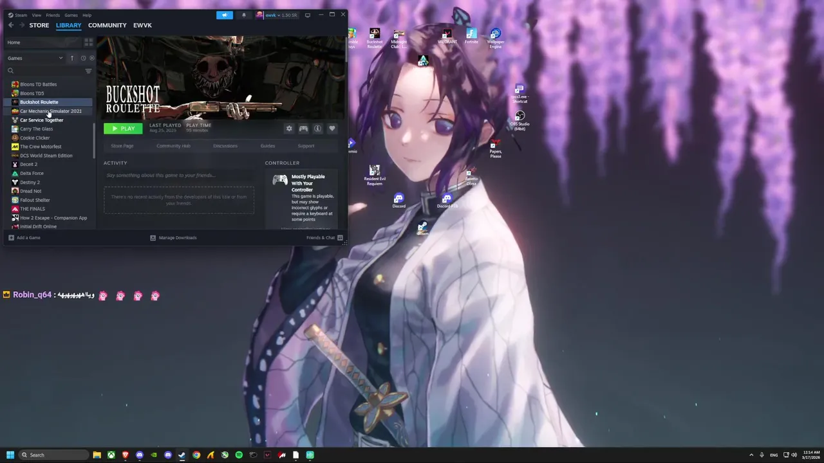Select Car Mechanic Simulator 2021

(x=49, y=111)
